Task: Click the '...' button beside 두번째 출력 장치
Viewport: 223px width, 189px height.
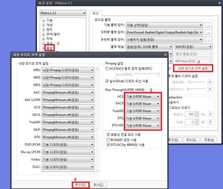Action: click(x=208, y=39)
